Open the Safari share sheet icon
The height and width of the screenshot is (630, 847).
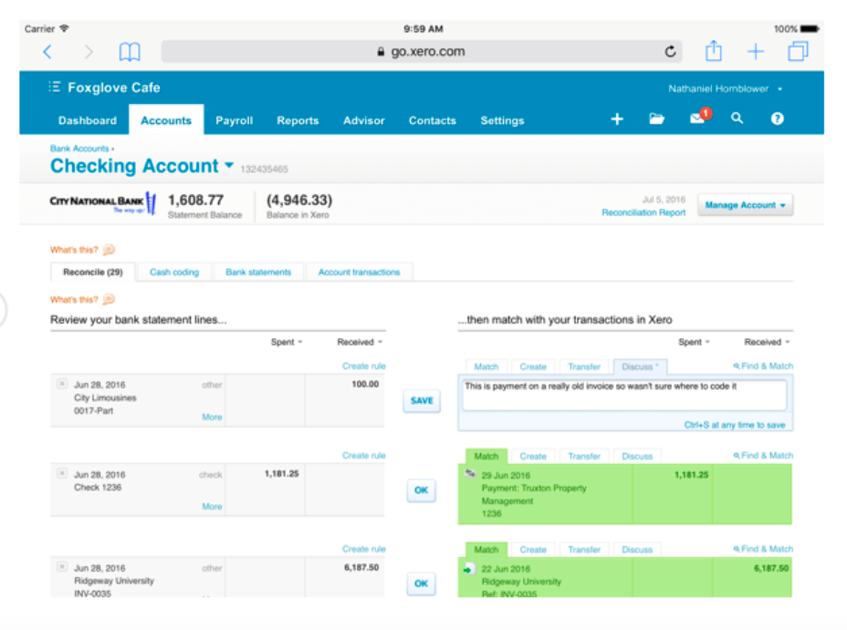[714, 51]
